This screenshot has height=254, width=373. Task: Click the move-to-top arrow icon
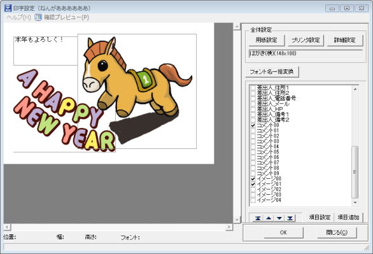(x=258, y=218)
